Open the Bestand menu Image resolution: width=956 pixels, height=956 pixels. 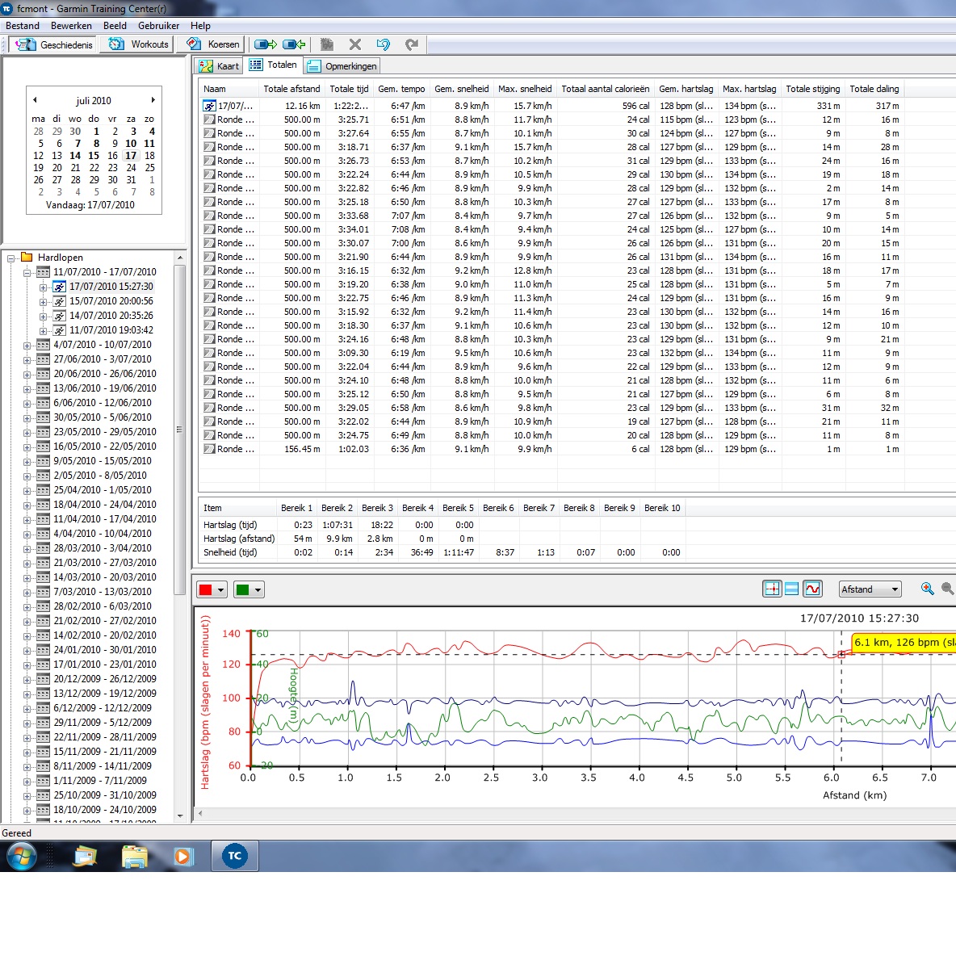pyautogui.click(x=23, y=26)
